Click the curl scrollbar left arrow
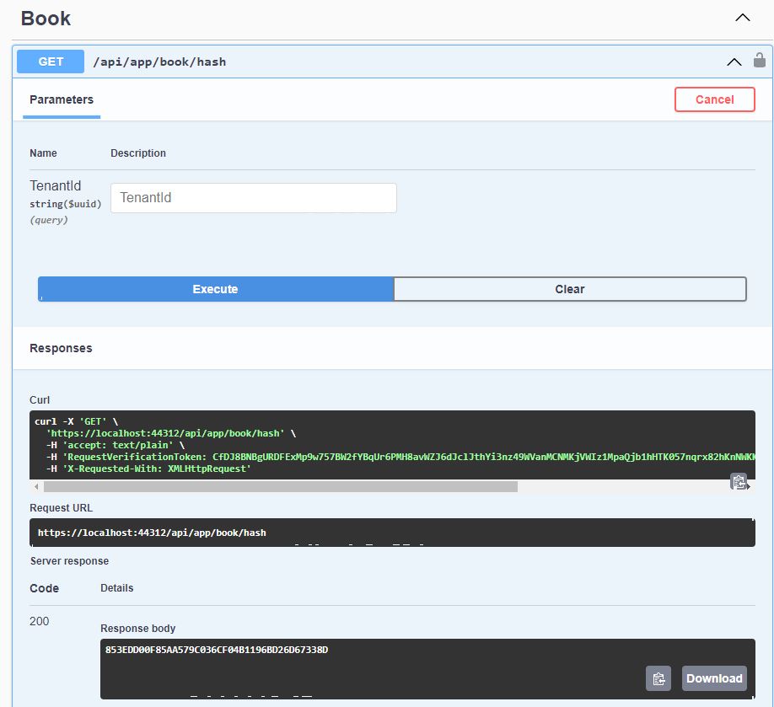The width and height of the screenshot is (774, 707). (x=35, y=487)
